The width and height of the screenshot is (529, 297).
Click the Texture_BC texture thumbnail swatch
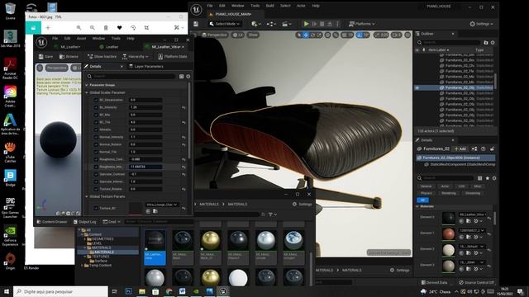pyautogui.click(x=136, y=208)
